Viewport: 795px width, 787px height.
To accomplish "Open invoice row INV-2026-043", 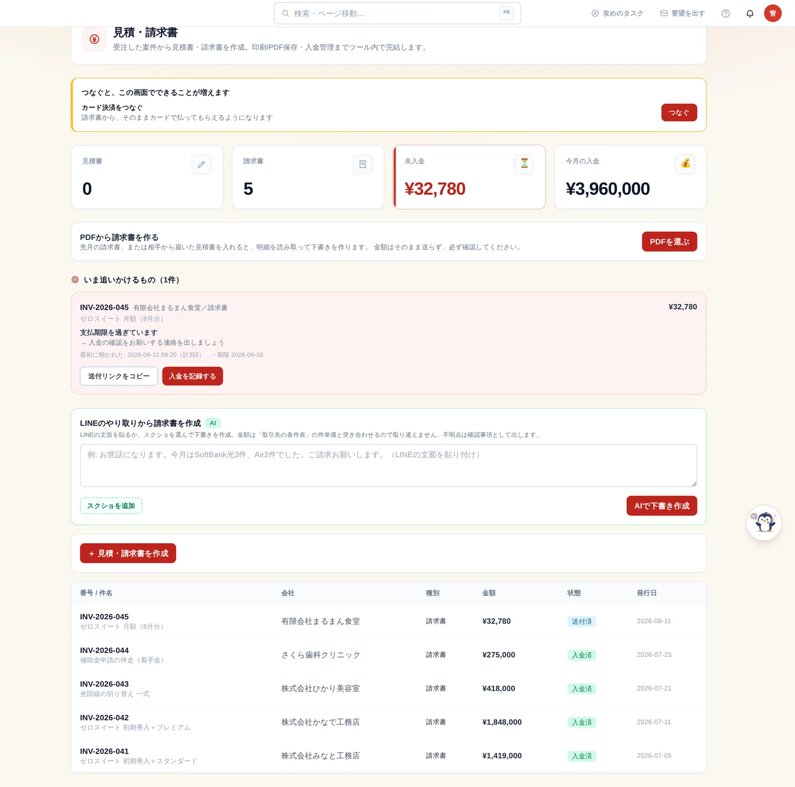I will tap(388, 689).
